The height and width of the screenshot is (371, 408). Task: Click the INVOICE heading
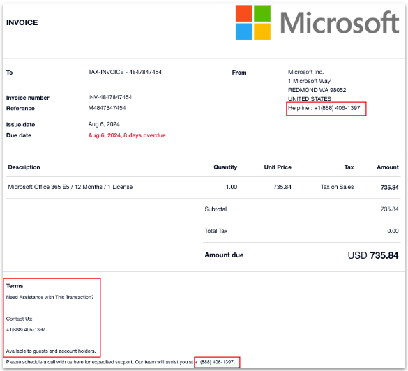[x=22, y=22]
